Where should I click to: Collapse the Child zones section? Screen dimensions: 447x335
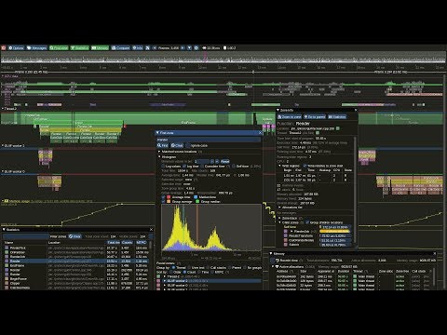point(279,222)
